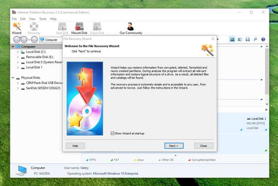This screenshot has width=278, height=186.
Task: Select Physical Disks in the tree
Action: pos(31,78)
